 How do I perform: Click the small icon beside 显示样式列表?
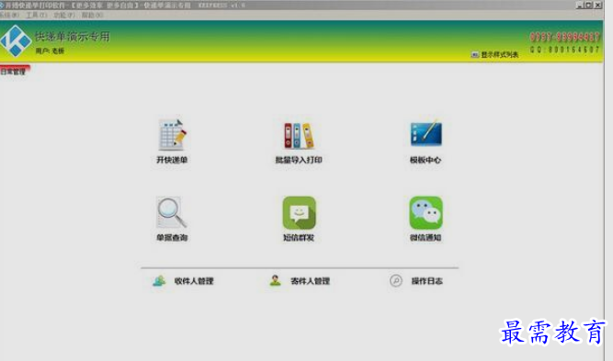pyautogui.click(x=474, y=55)
